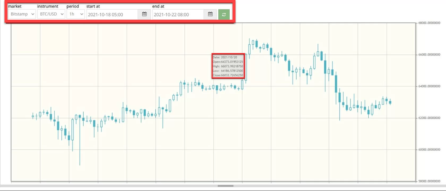Screen dimensions: 446x191
Task: Click the tooltip Open value line
Action: [228, 62]
